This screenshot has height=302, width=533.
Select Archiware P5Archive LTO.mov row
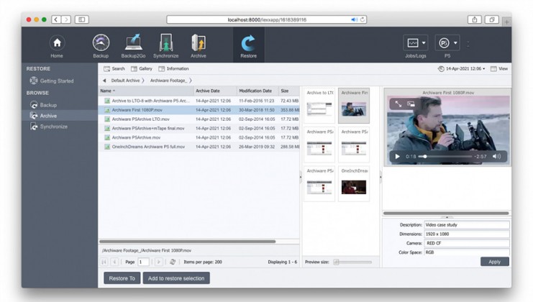coord(199,119)
